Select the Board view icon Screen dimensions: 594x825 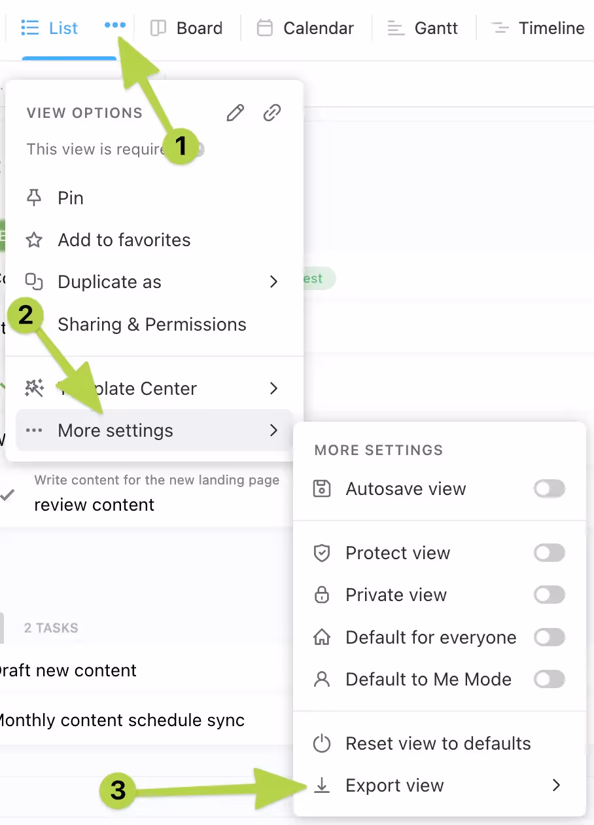[157, 28]
